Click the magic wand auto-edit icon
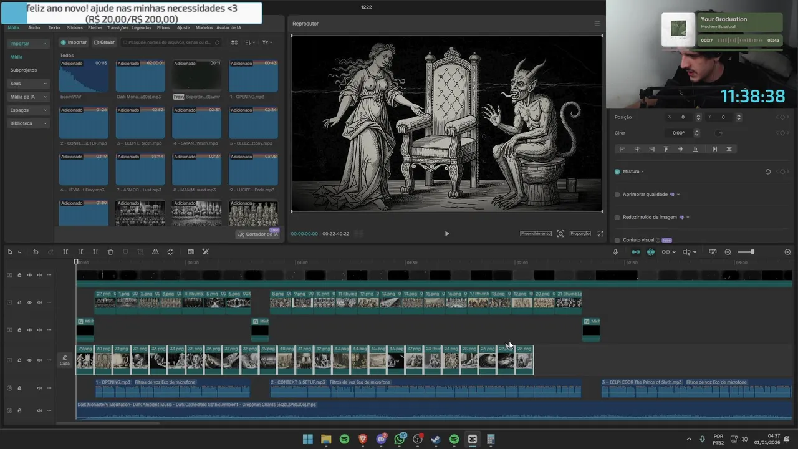Viewport: 798px width, 449px height. click(x=206, y=252)
